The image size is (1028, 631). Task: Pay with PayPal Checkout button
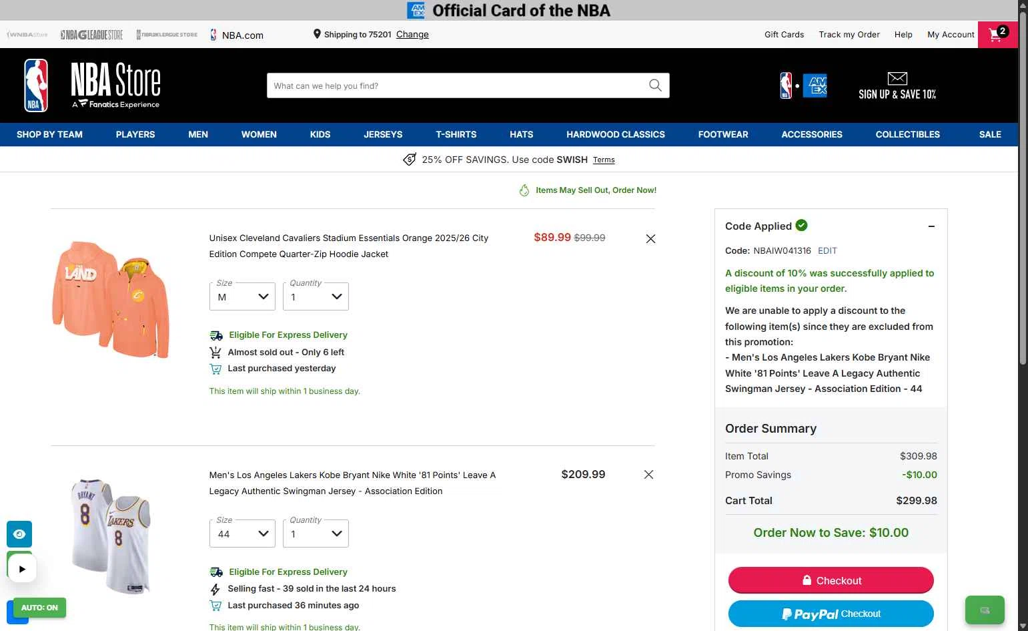[x=831, y=614]
